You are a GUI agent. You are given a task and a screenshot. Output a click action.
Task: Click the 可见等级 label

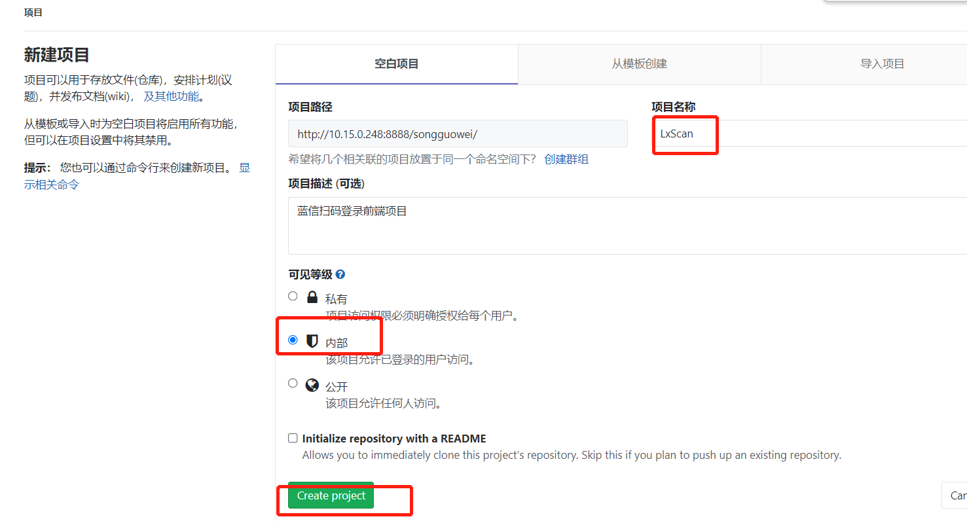[x=310, y=275]
